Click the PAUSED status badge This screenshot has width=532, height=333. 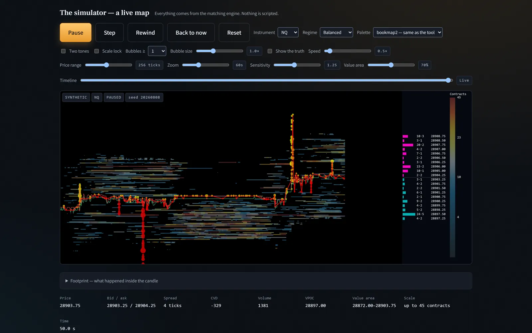pyautogui.click(x=114, y=97)
